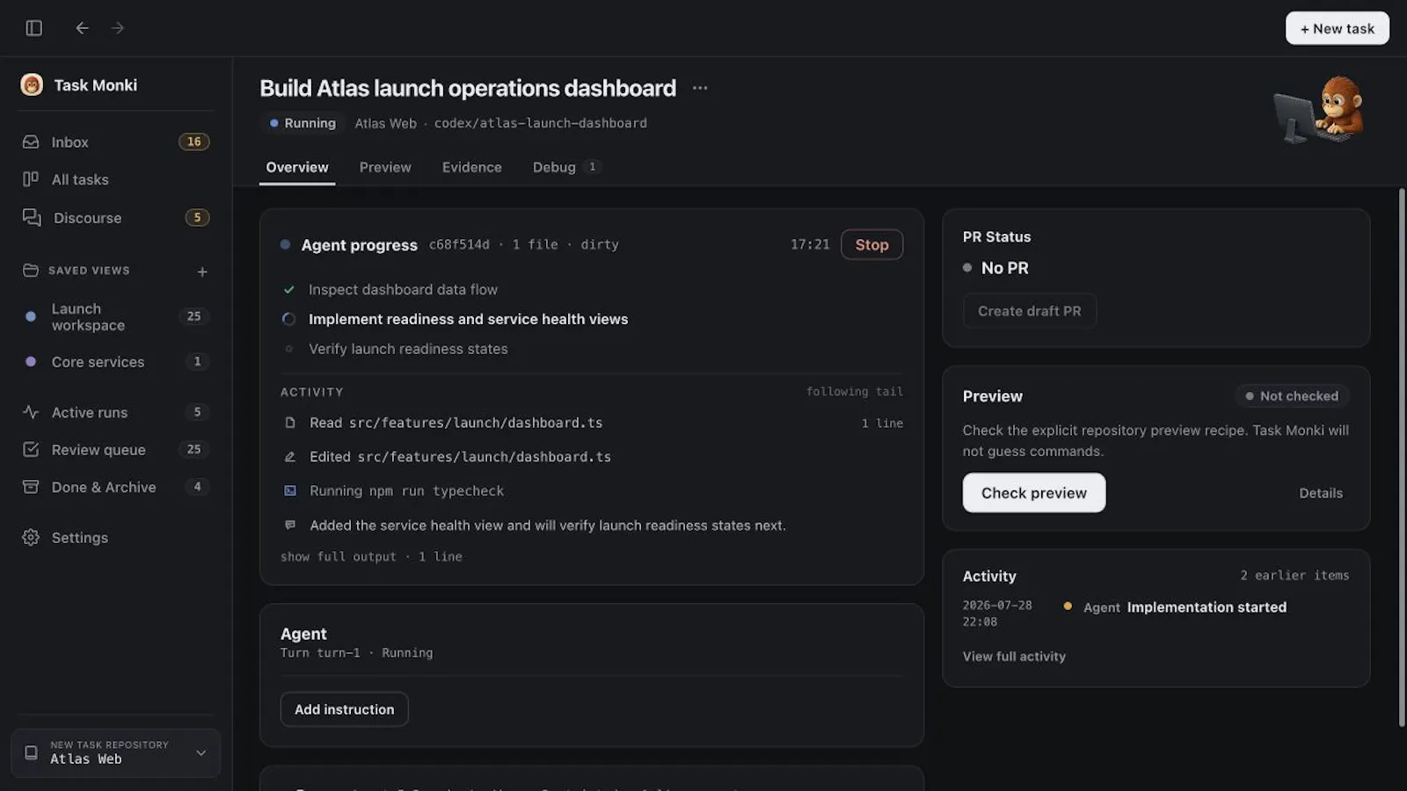Add a new saved view
Screen dimensions: 1407x791
202,272
